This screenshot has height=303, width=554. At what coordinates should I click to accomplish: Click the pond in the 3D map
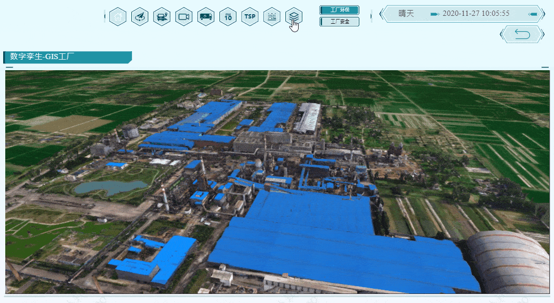(110, 186)
